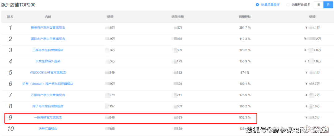The width and height of the screenshot is (334, 137).
Task: Click the 飙升店铺TOP200 title
Action: tap(18, 5)
